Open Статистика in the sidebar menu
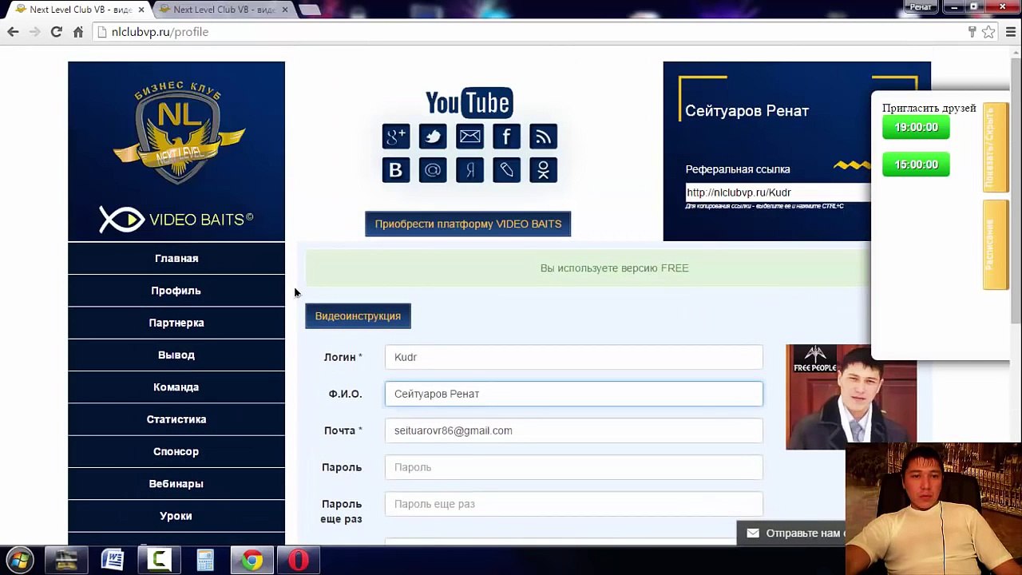This screenshot has height=575, width=1022. click(x=176, y=419)
